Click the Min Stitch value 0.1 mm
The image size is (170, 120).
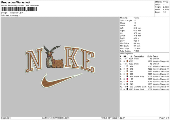click(137, 46)
